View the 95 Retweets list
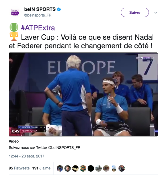Viewport: 168px width, 178px height. pyautogui.click(x=19, y=168)
